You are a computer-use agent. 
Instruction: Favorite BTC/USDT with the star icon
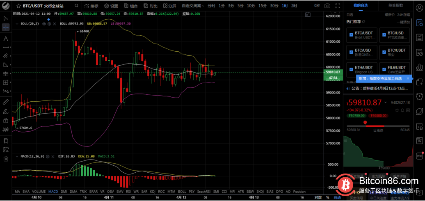(18, 6)
